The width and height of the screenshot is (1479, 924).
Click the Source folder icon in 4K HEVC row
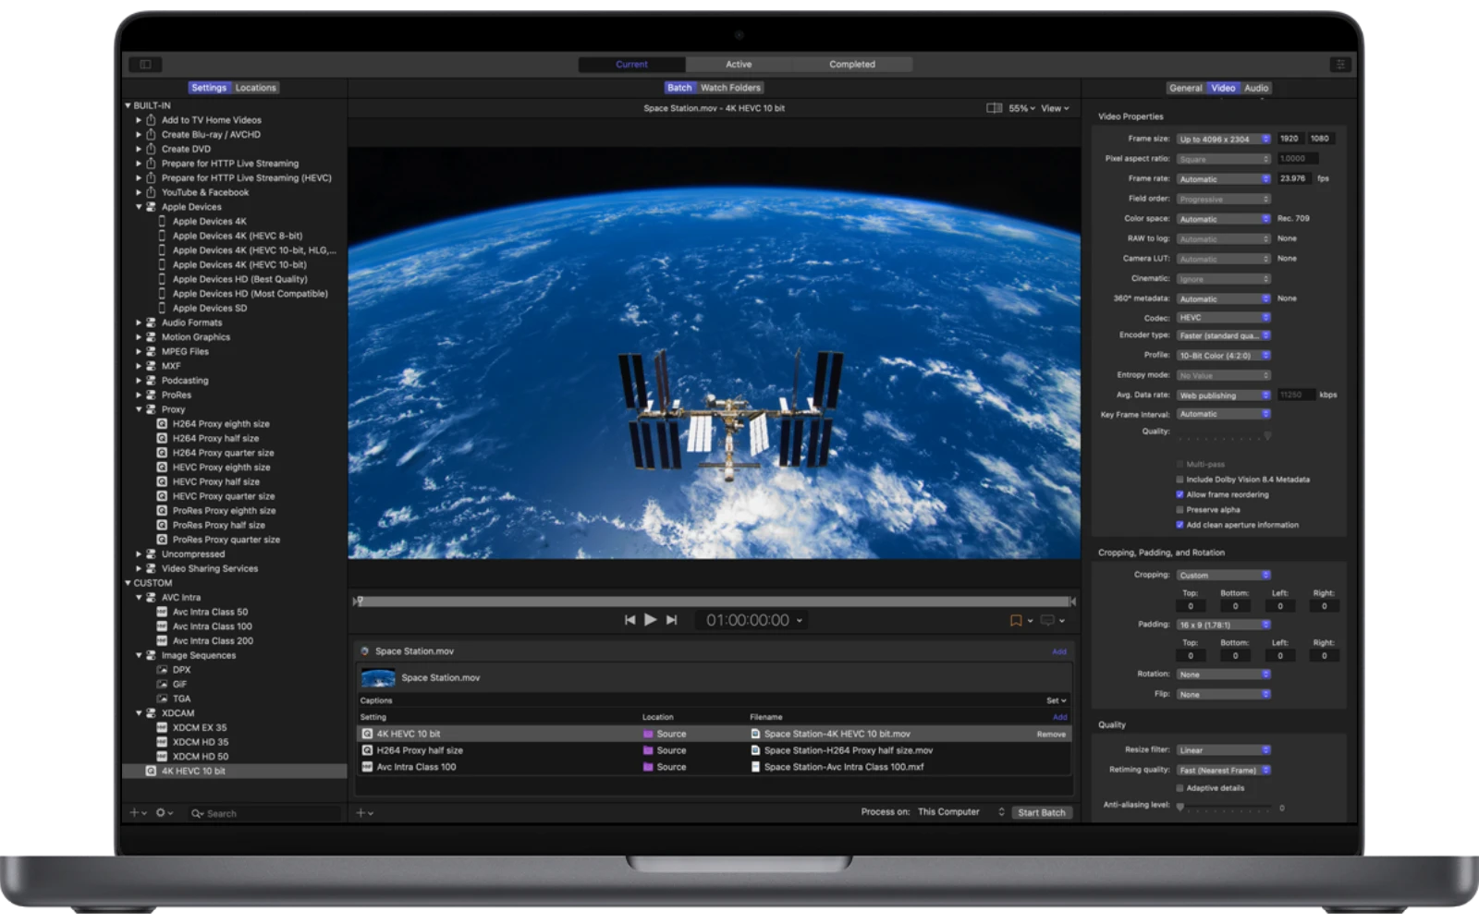[x=648, y=734]
